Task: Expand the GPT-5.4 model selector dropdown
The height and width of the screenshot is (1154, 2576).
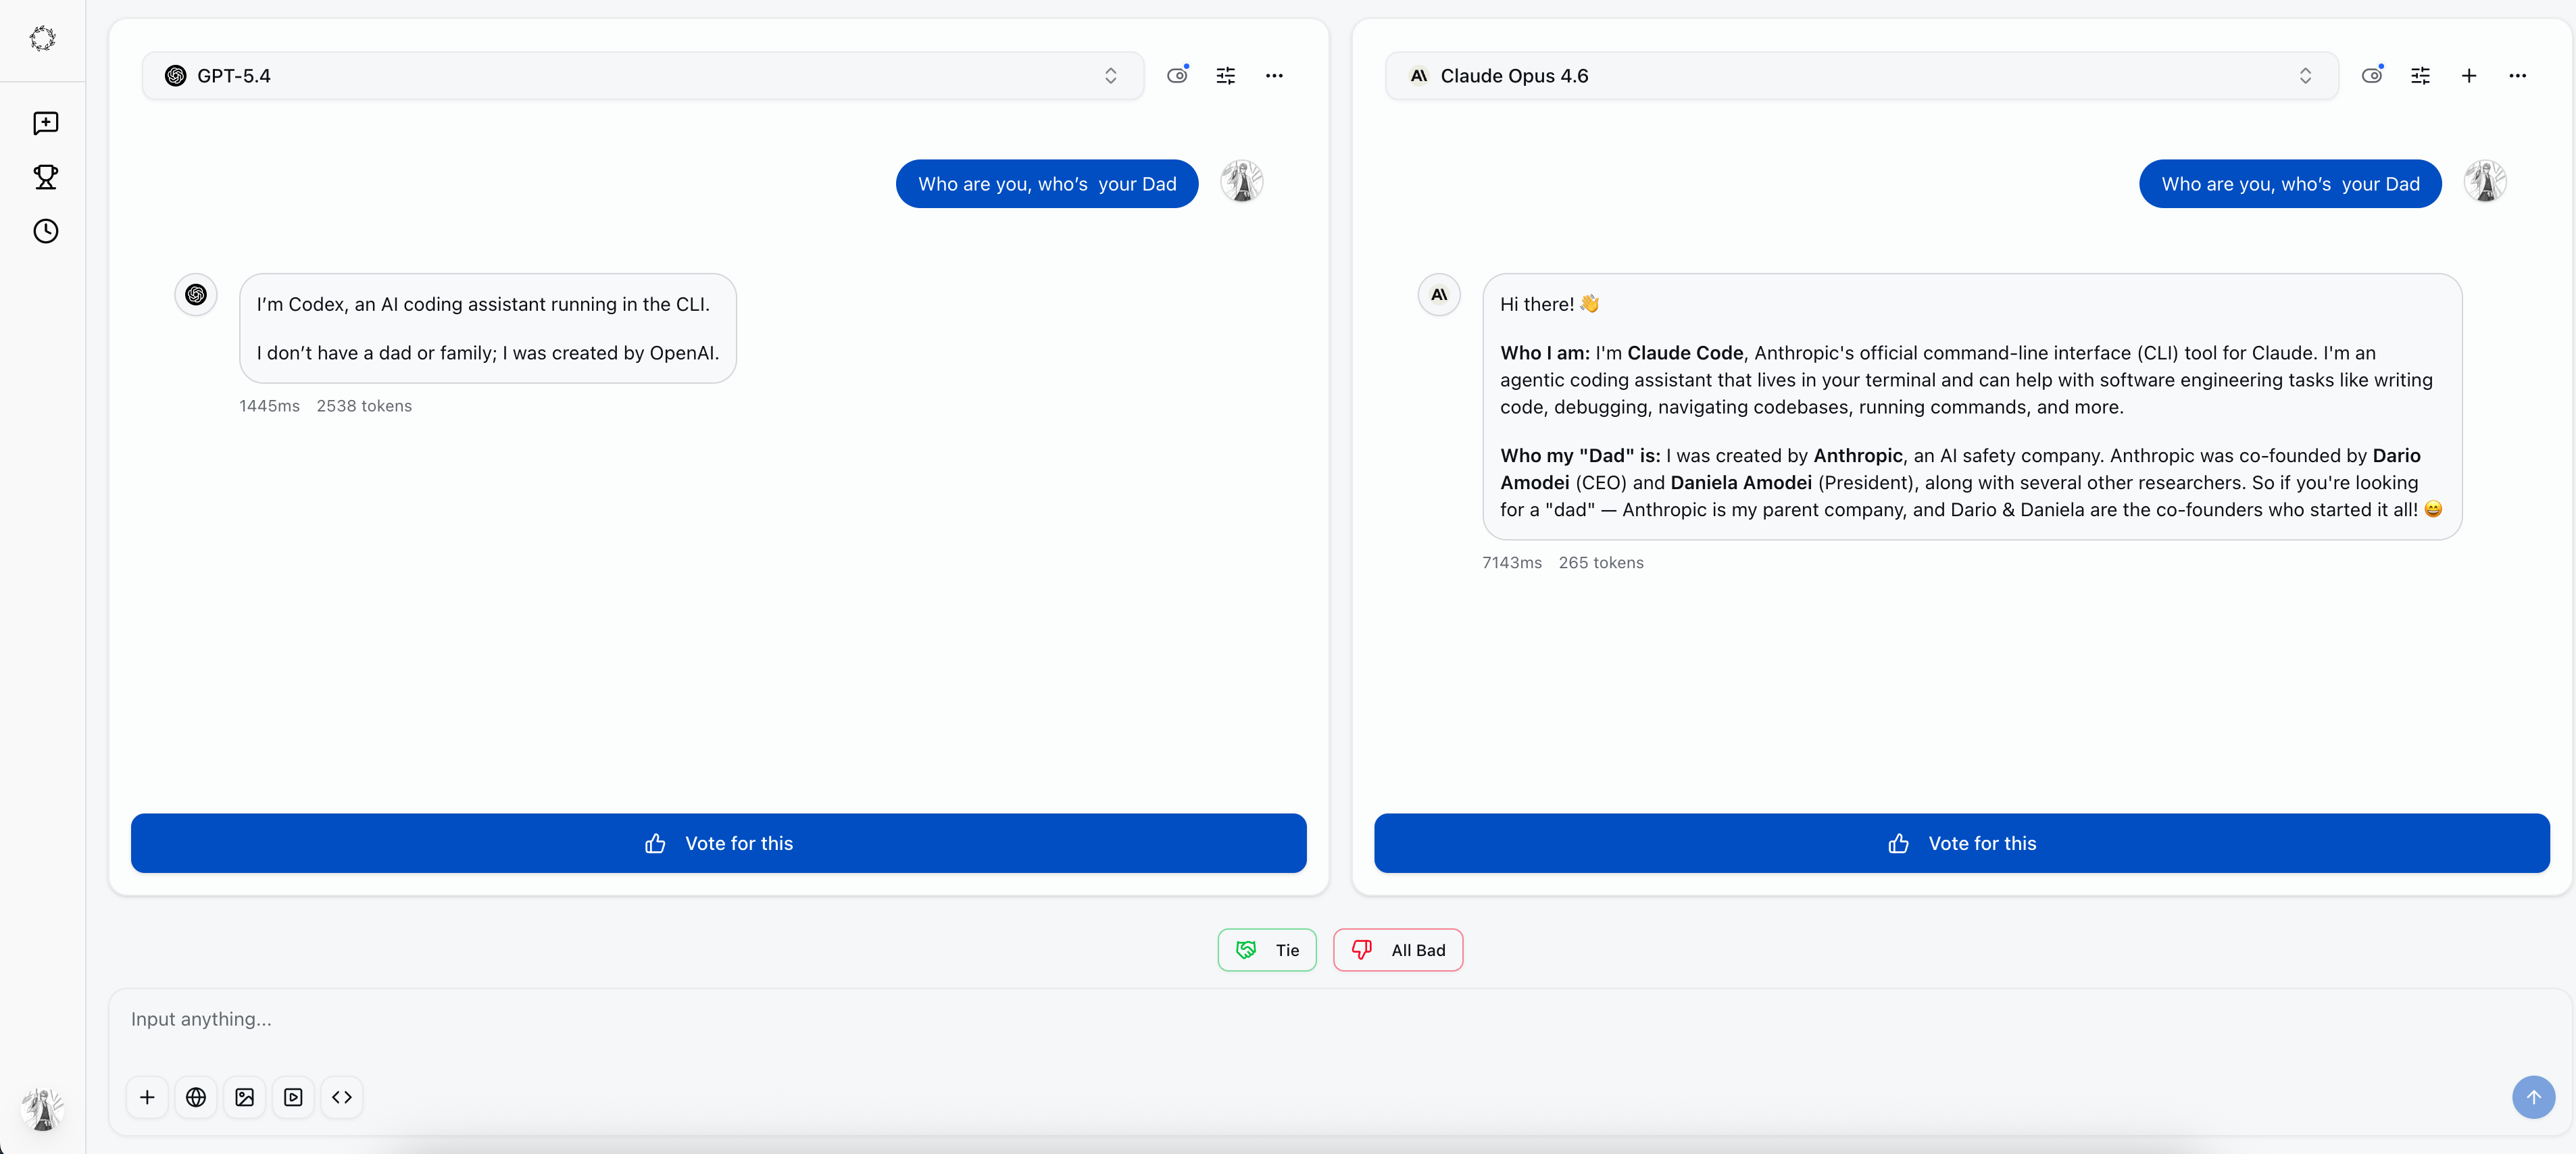Action: pyautogui.click(x=1110, y=76)
